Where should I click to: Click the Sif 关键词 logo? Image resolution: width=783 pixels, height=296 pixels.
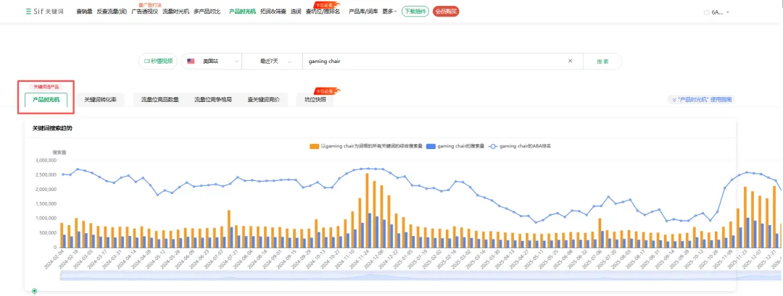[44, 12]
